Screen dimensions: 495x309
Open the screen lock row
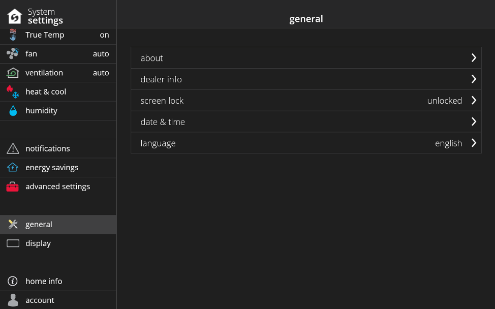(306, 100)
